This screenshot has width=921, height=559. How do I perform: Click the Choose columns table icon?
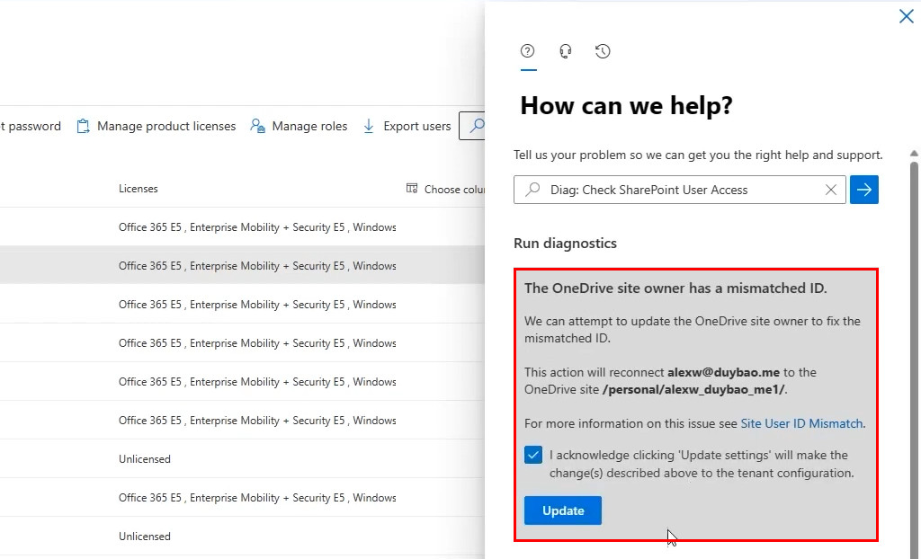point(412,189)
